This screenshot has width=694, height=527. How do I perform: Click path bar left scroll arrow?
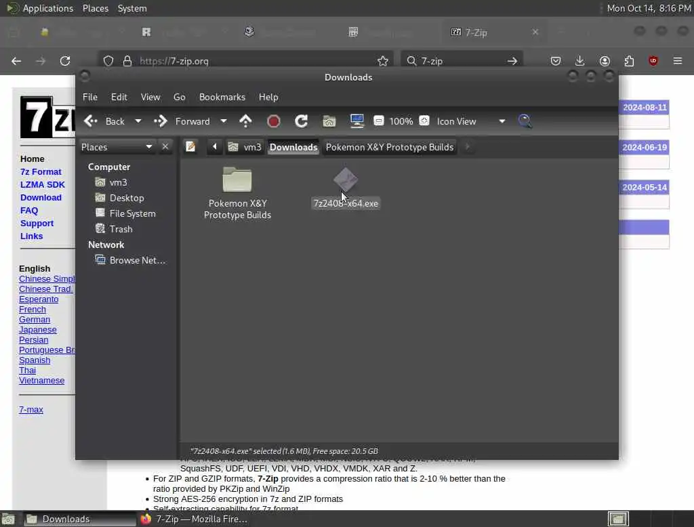coord(215,146)
